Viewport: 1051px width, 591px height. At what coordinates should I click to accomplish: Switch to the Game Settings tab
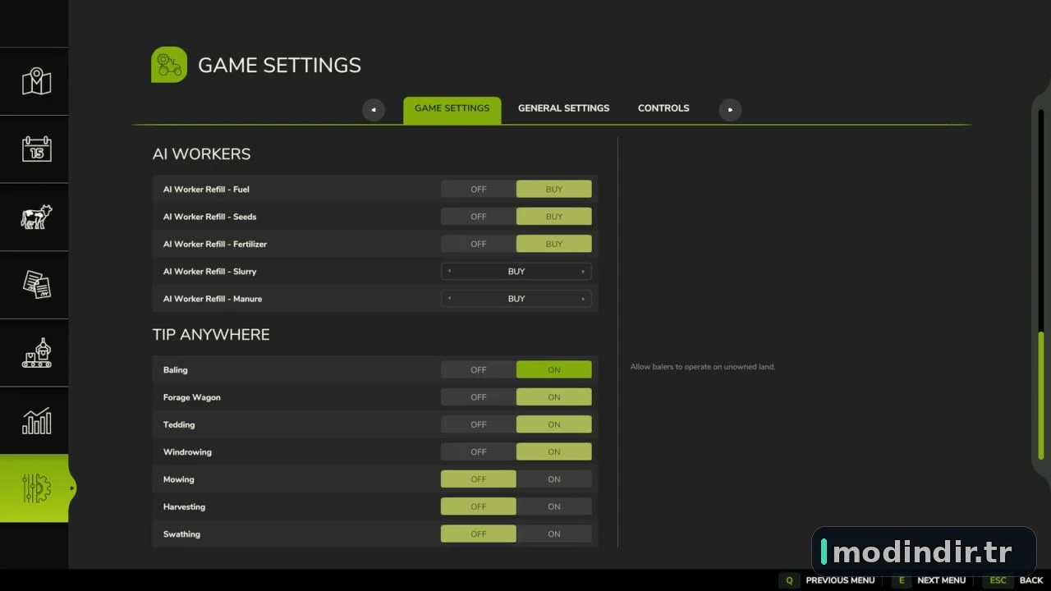452,109
